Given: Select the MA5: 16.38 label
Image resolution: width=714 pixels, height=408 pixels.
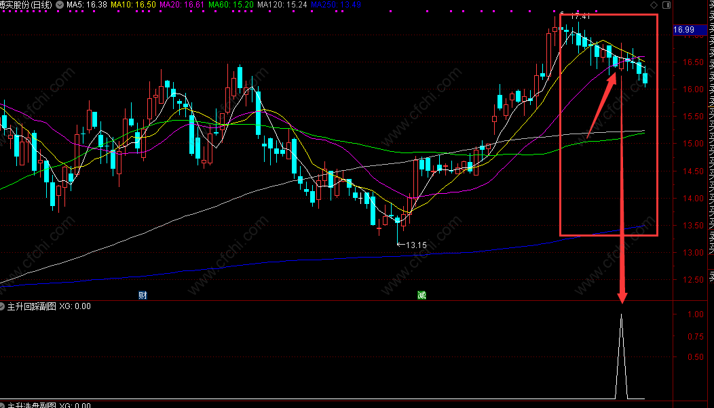Looking at the screenshot, I should click(x=87, y=5).
